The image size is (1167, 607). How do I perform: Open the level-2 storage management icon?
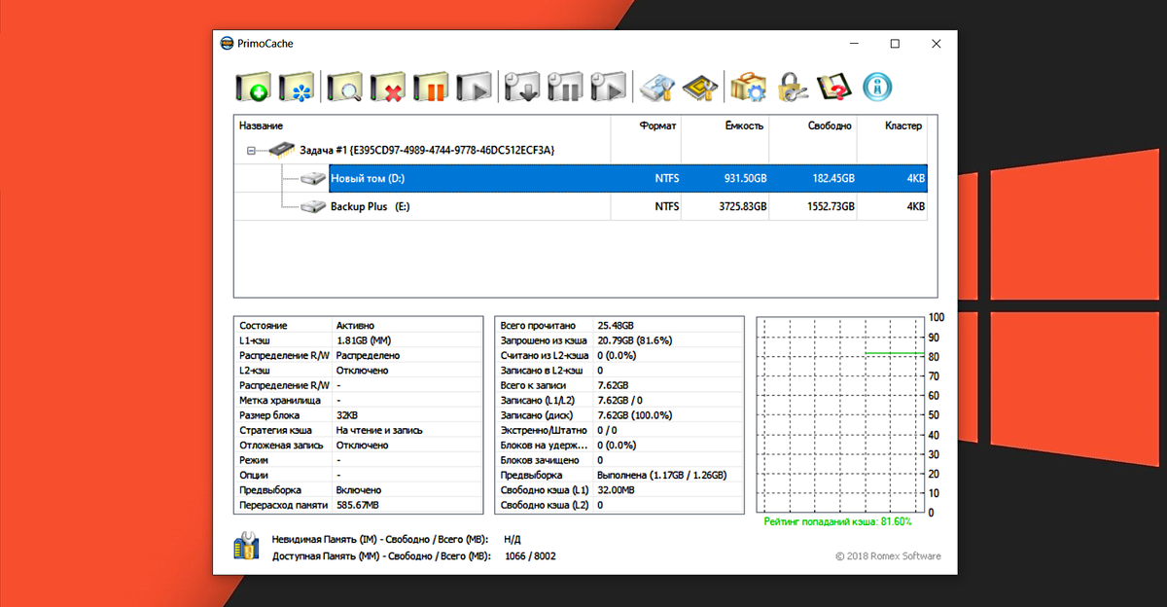[x=656, y=87]
